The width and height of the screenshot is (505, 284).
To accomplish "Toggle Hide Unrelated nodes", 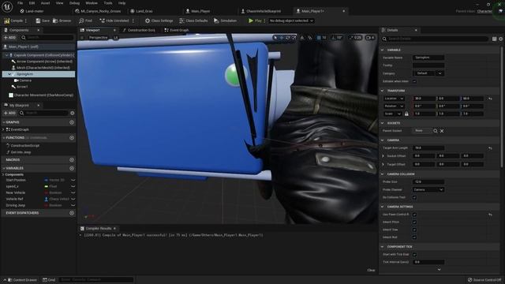I will 114,21.
